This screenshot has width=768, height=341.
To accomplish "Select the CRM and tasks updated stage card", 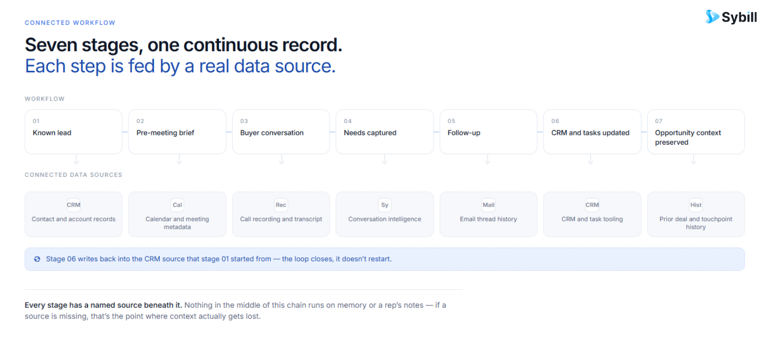I will 592,132.
